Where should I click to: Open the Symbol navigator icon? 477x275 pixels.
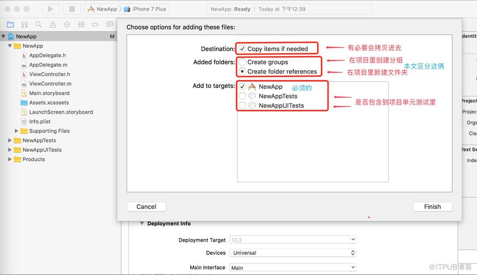pos(24,25)
